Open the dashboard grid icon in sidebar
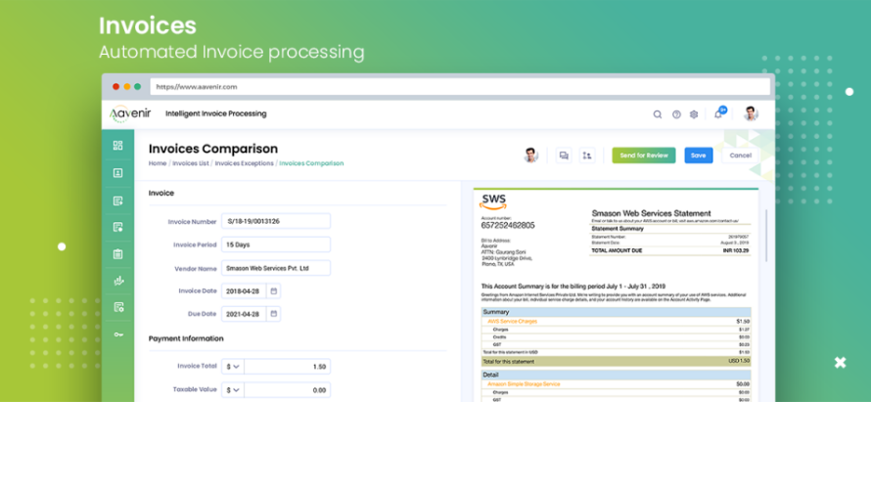The height and width of the screenshot is (489, 871). [118, 146]
